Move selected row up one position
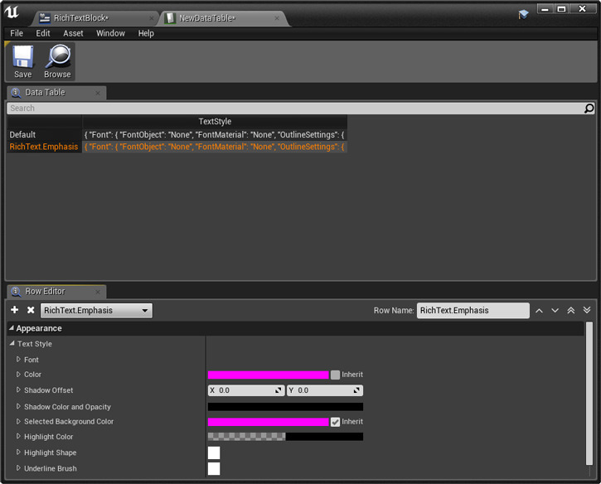The height and width of the screenshot is (484, 601). pos(539,311)
